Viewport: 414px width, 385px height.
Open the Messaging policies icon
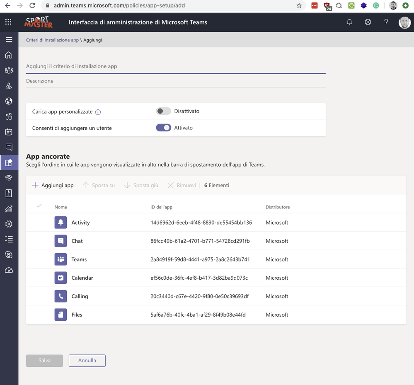tap(9, 147)
